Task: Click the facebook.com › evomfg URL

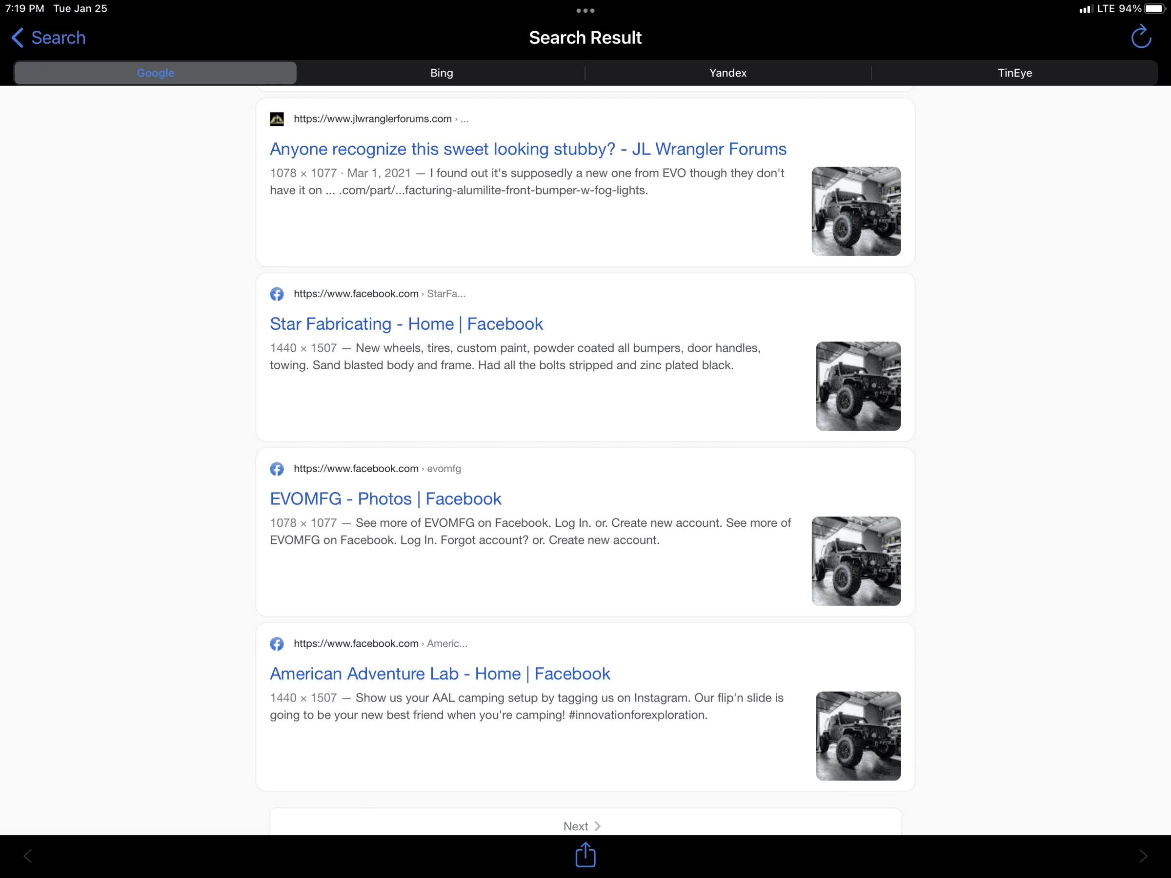Action: [x=378, y=468]
